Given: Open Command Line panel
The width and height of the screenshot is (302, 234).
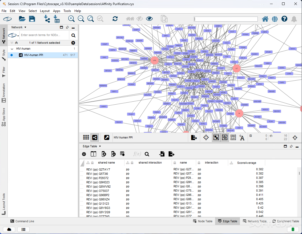Looking at the screenshot, I should tap(22, 221).
